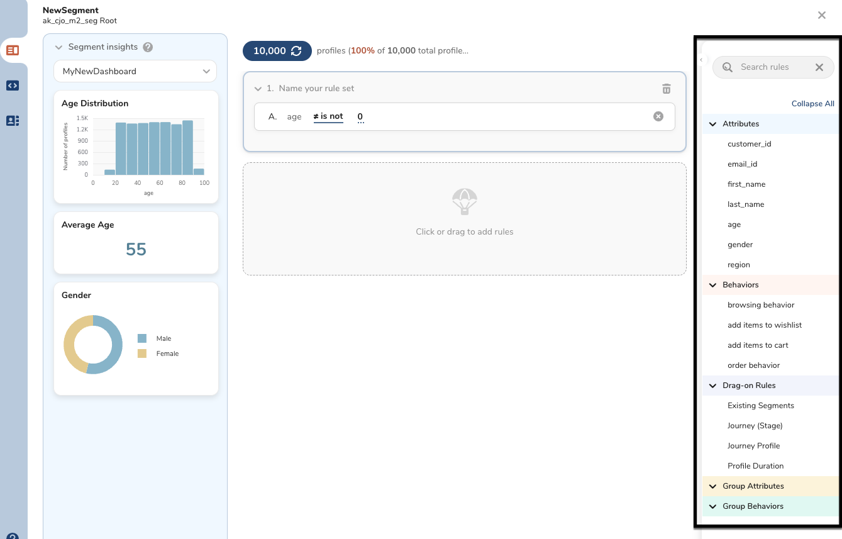Image resolution: width=842 pixels, height=539 pixels.
Task: Click the Collapse All link
Action: 812,104
